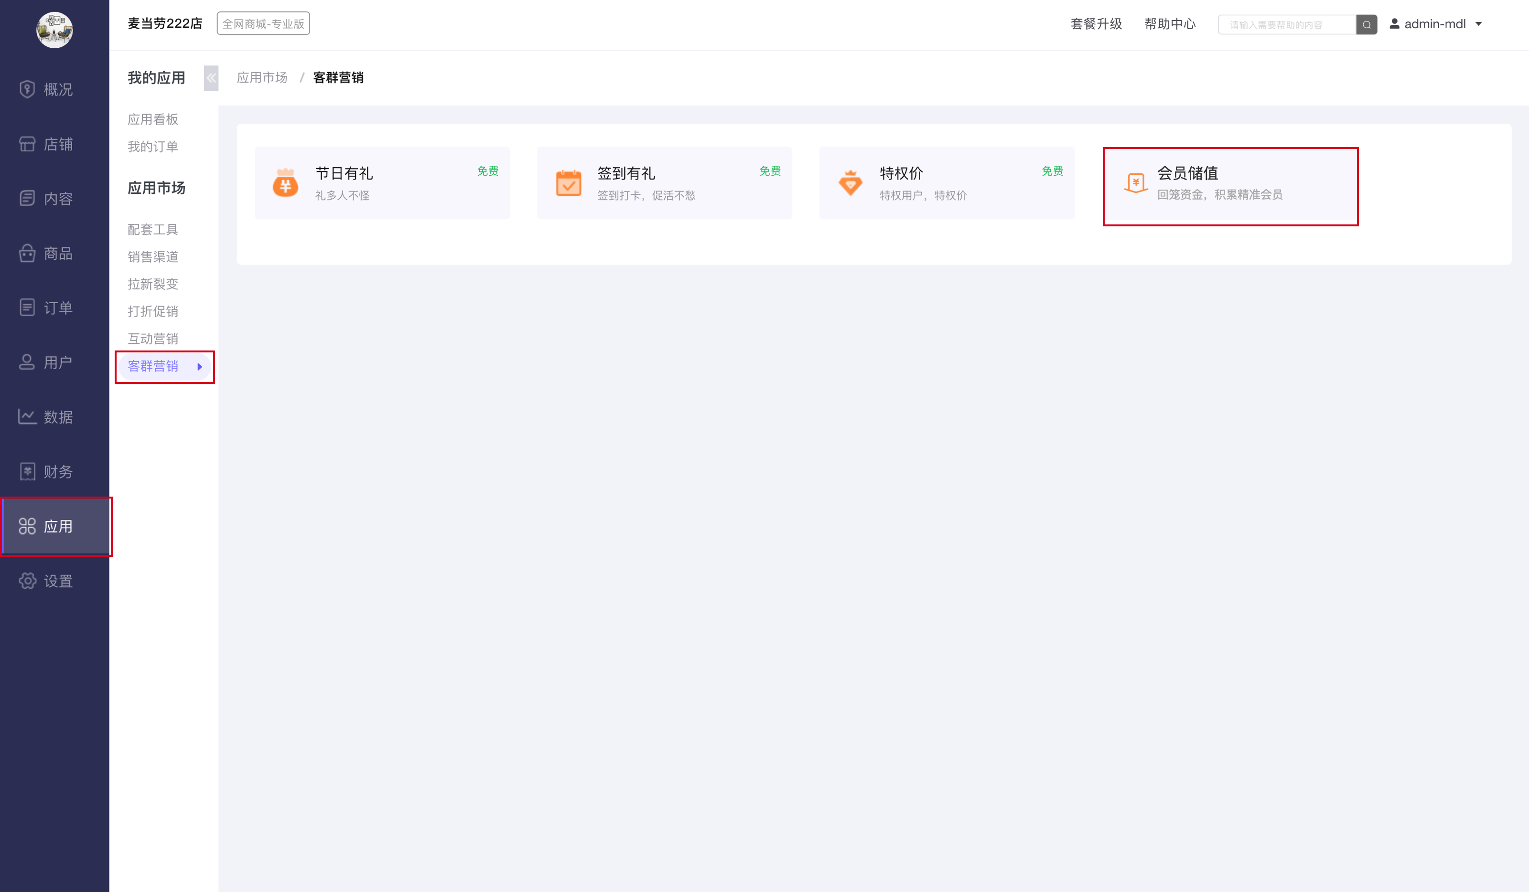
Task: Click the help search magnifier icon
Action: click(1367, 24)
